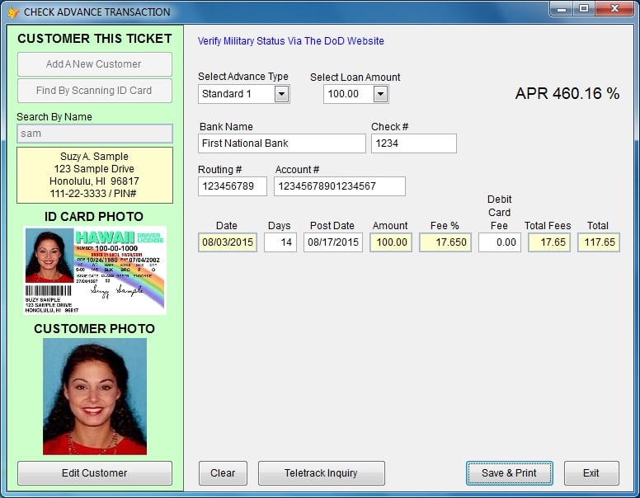
Task: Click the Edit Customer button
Action: pos(95,473)
